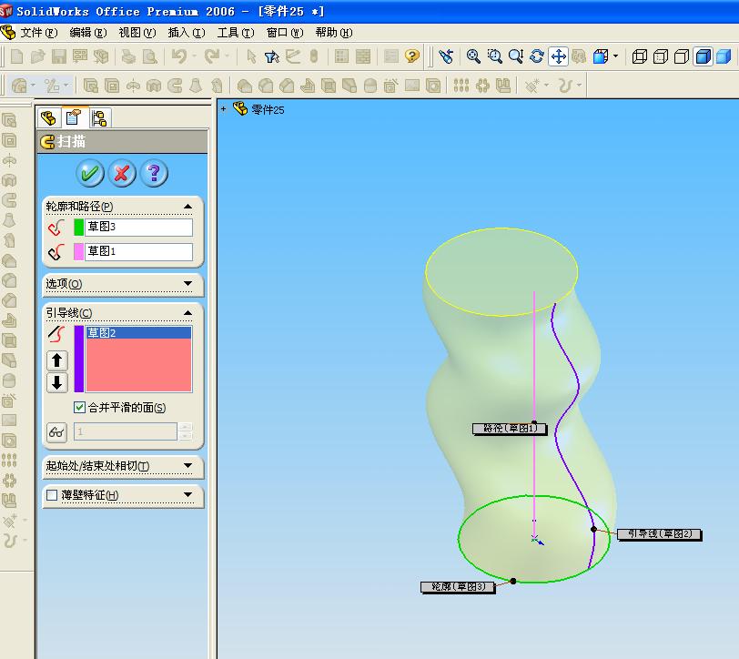
Task: Select 草图2 in guide curves list
Action: point(138,333)
